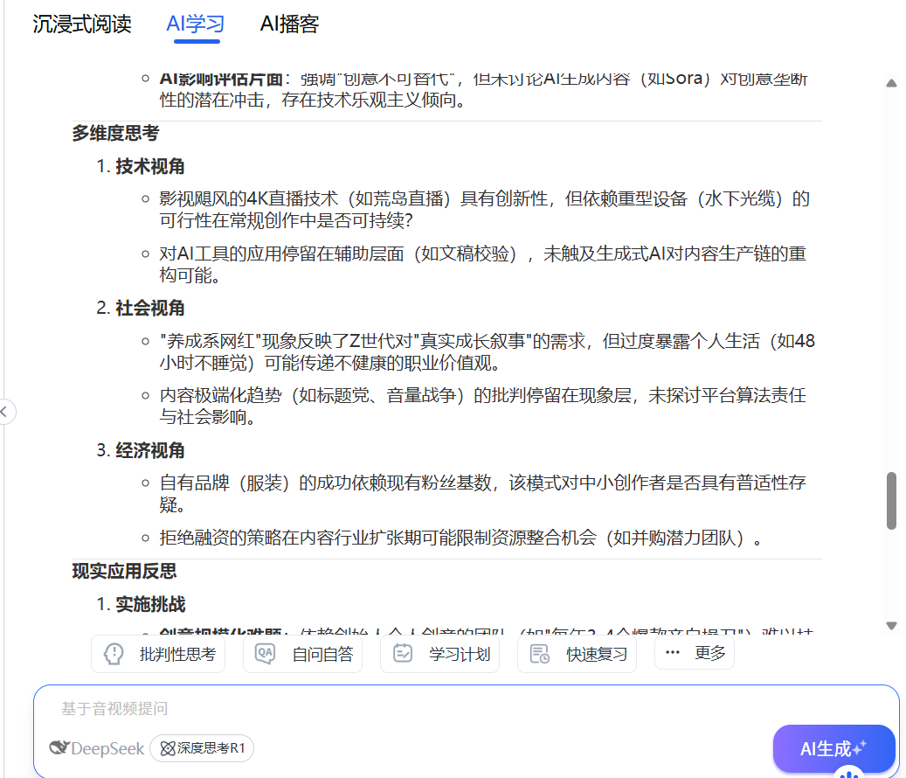
Task: Click the 快速复习 button
Action: coord(577,653)
